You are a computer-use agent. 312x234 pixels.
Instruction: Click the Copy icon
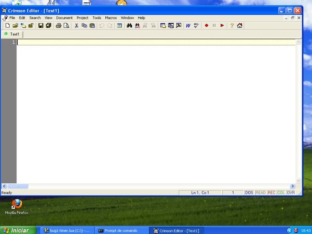(x=84, y=26)
